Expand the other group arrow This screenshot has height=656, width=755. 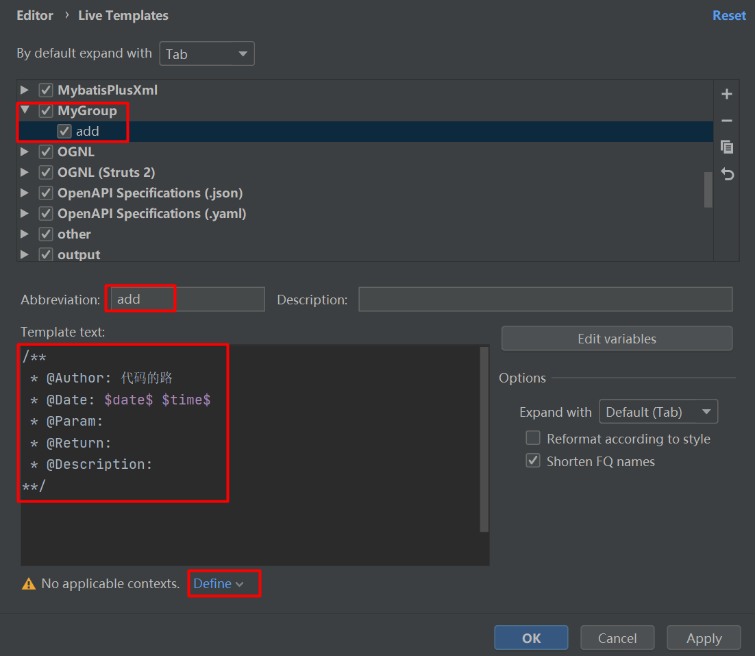(x=25, y=234)
